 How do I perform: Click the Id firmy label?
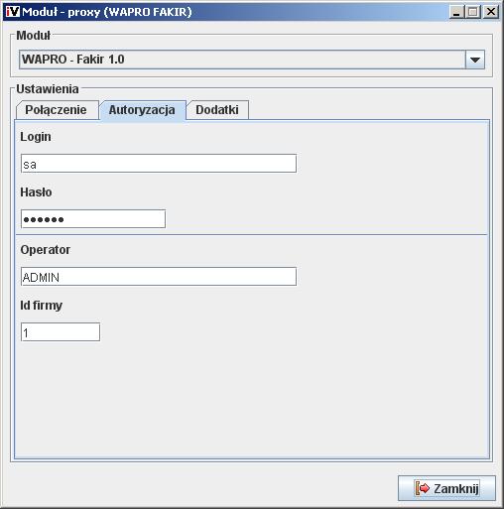(x=42, y=306)
